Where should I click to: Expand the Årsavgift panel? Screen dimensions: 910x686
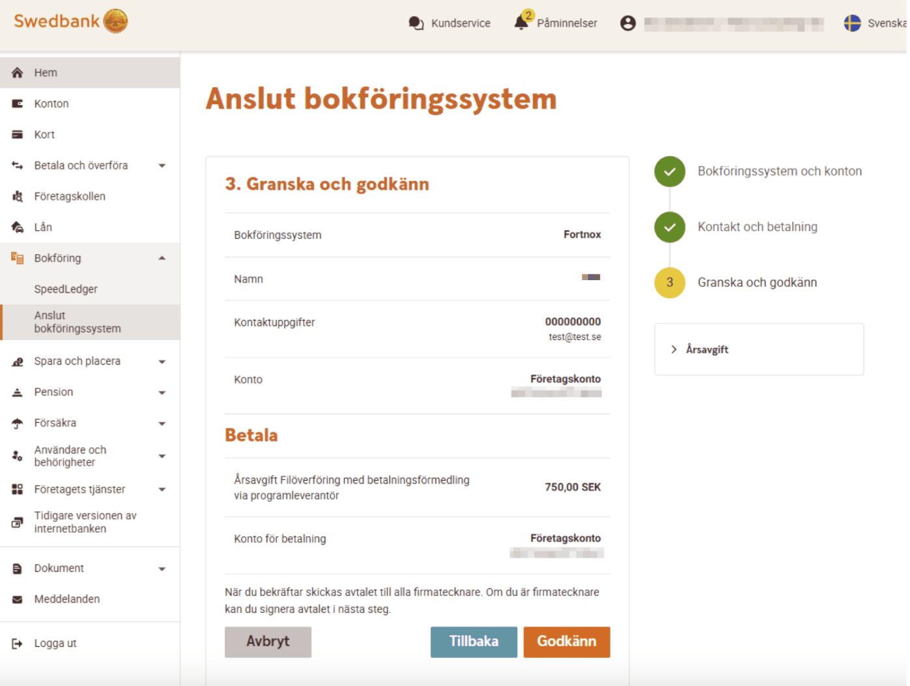coord(759,349)
